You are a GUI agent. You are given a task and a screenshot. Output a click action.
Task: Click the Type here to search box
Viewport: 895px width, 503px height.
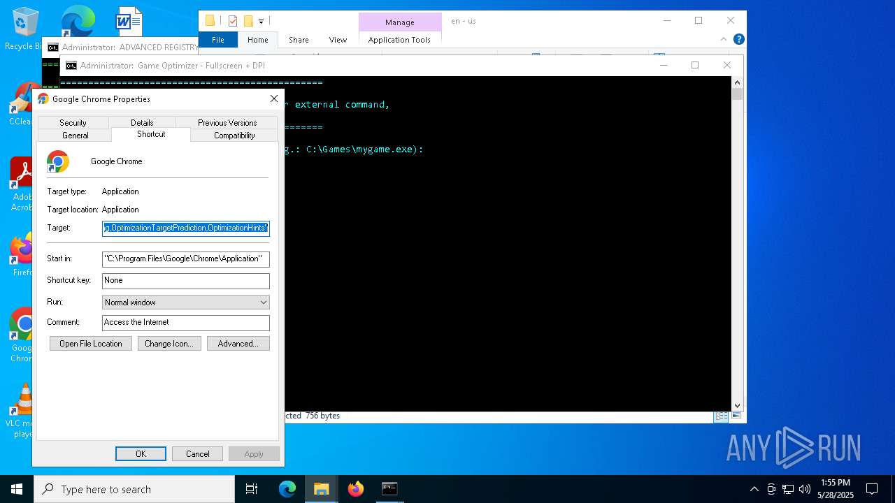tap(134, 489)
